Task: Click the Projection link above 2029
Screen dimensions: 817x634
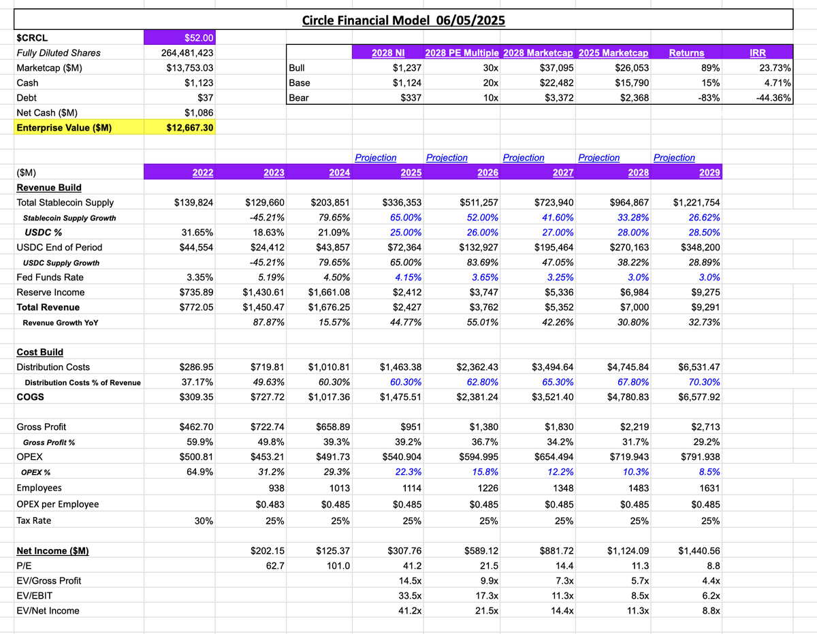Action: tap(674, 158)
